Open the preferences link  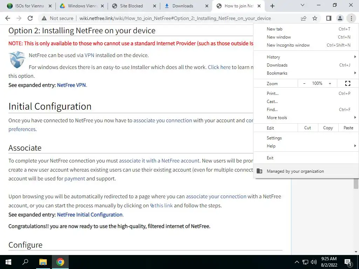[22, 129]
